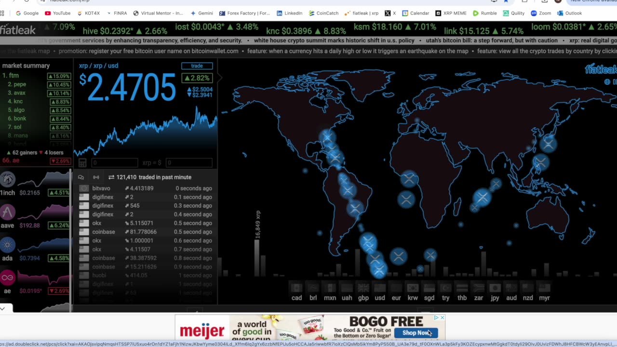
Task: Open the Gemini bookmark
Action: click(201, 13)
